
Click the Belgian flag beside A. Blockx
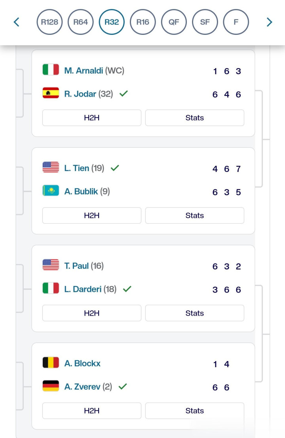click(x=51, y=363)
